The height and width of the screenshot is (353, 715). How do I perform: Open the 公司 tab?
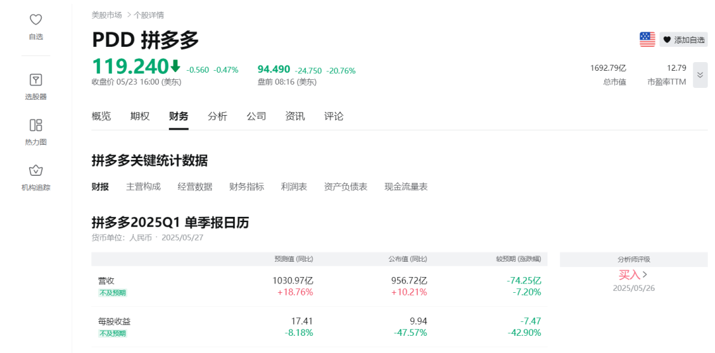pyautogui.click(x=256, y=116)
